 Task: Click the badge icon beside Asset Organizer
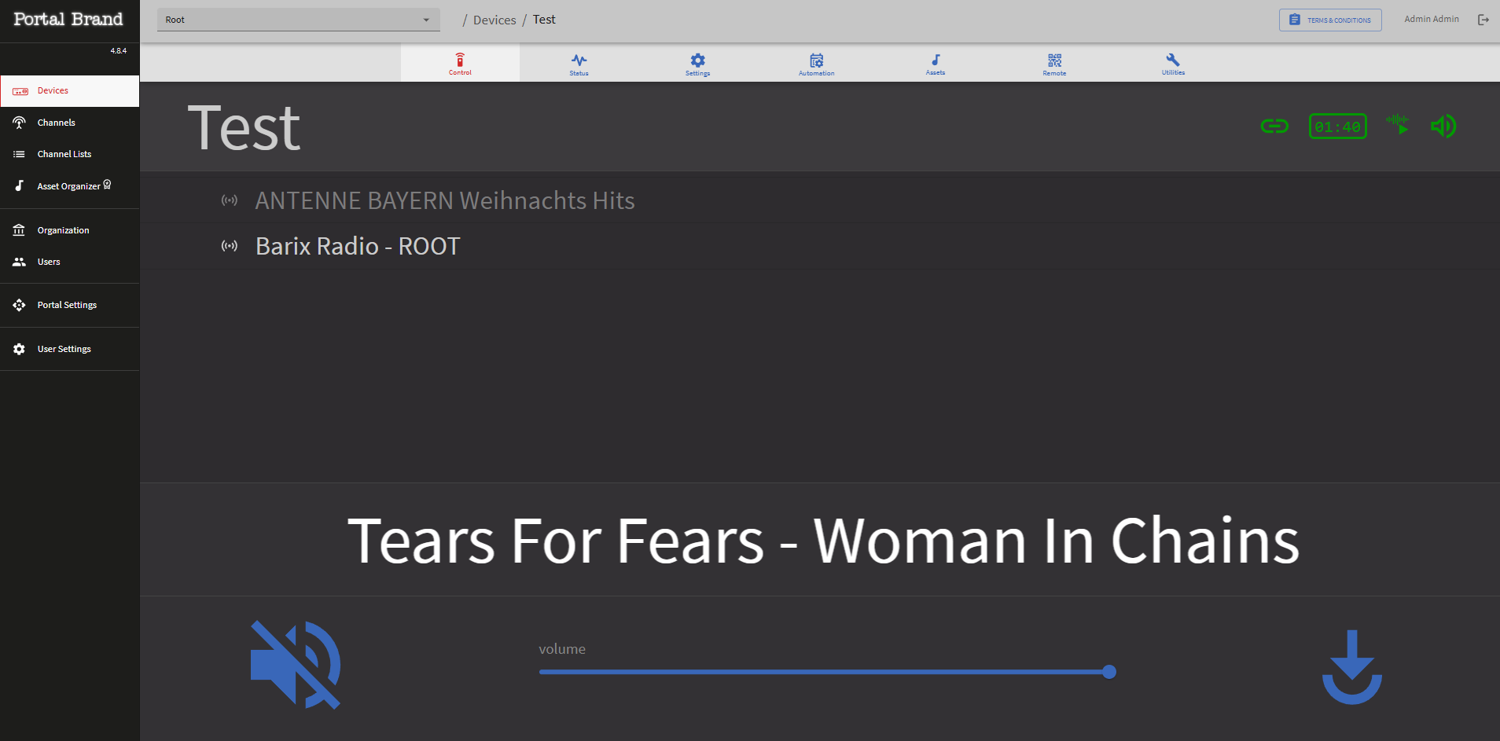coord(108,185)
